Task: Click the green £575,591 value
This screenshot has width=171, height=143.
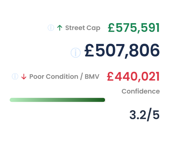Action: tap(134, 28)
